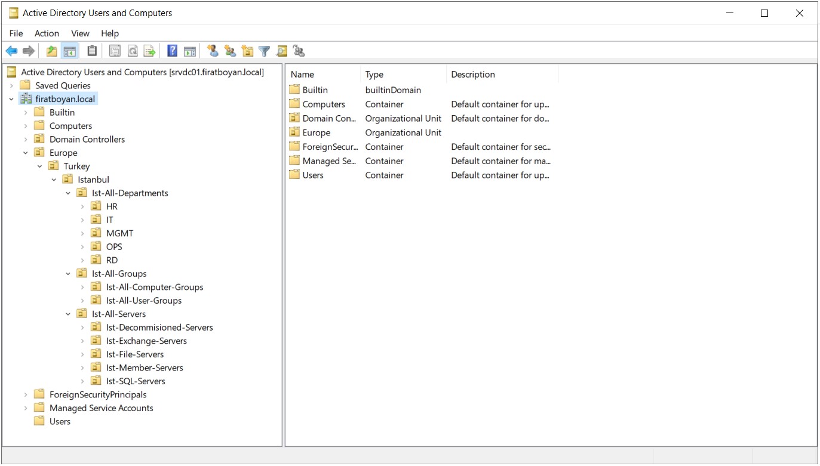Click the Users folder icon in list pane
The width and height of the screenshot is (820, 466).
pos(294,175)
